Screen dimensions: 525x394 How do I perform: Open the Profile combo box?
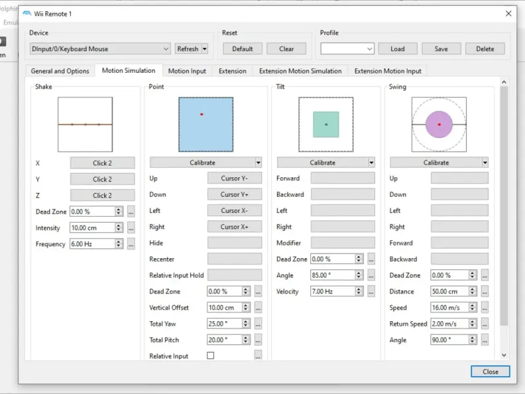click(x=347, y=49)
